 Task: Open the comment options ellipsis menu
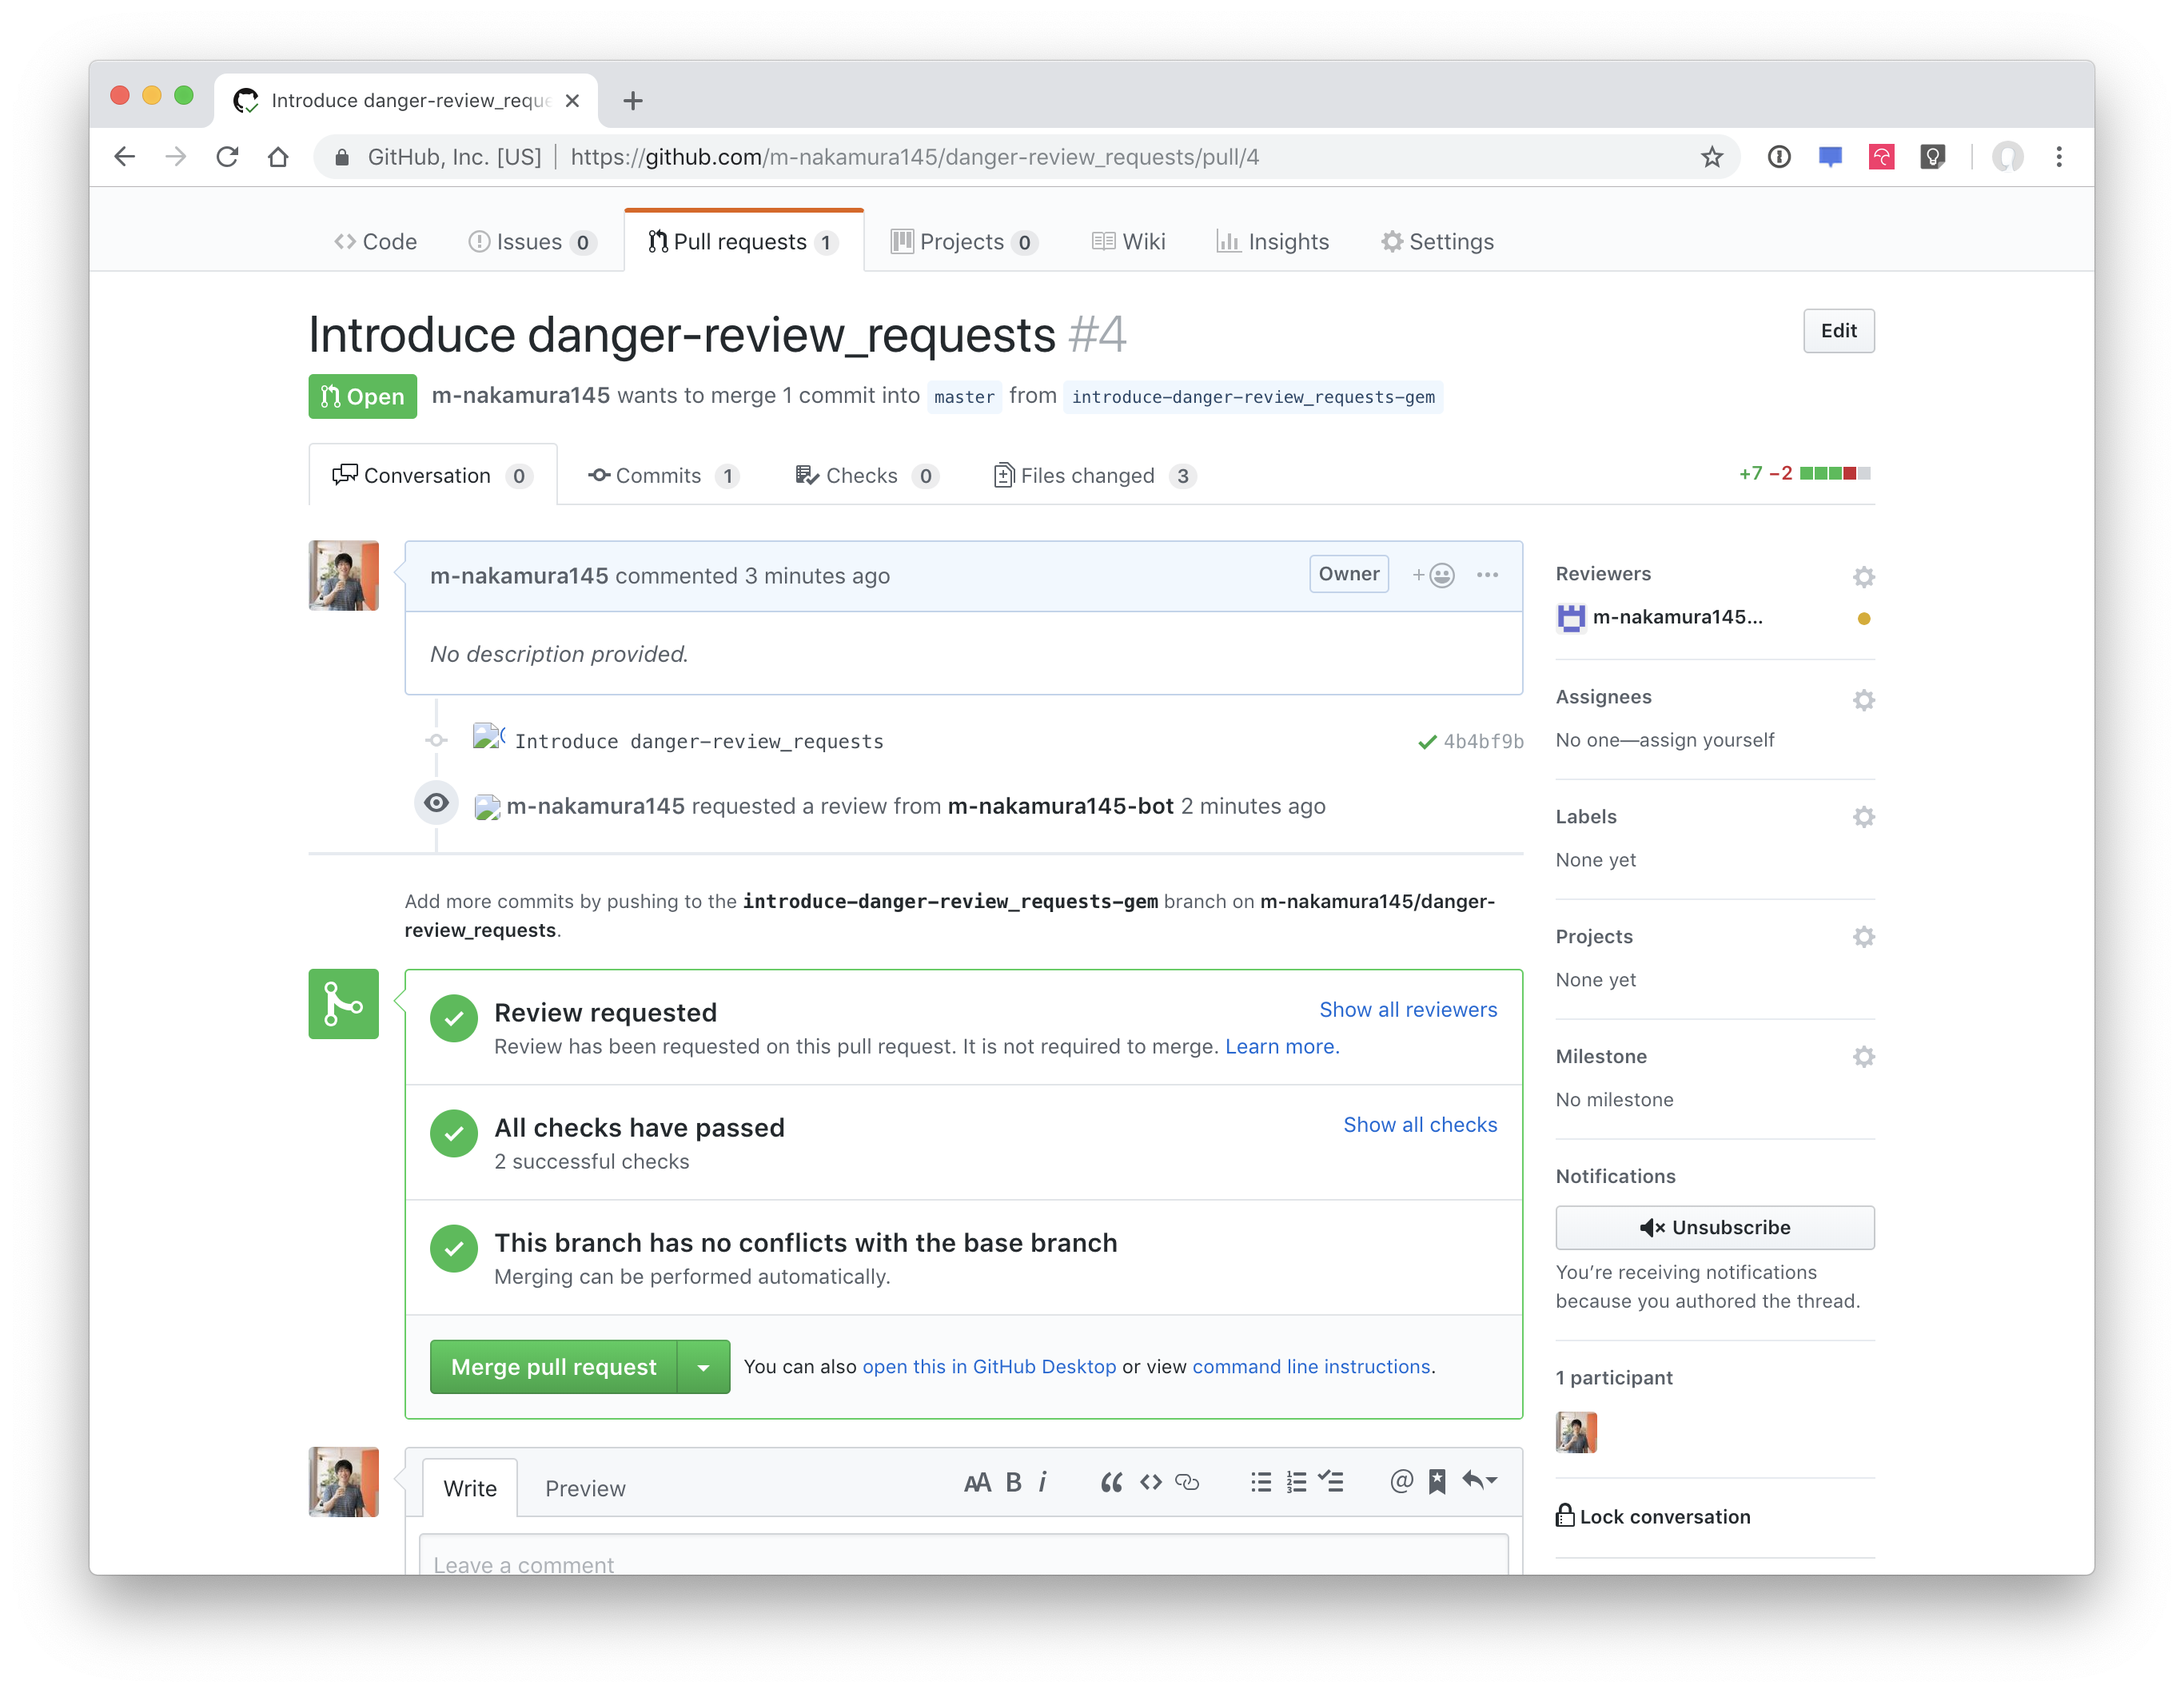(x=1487, y=575)
